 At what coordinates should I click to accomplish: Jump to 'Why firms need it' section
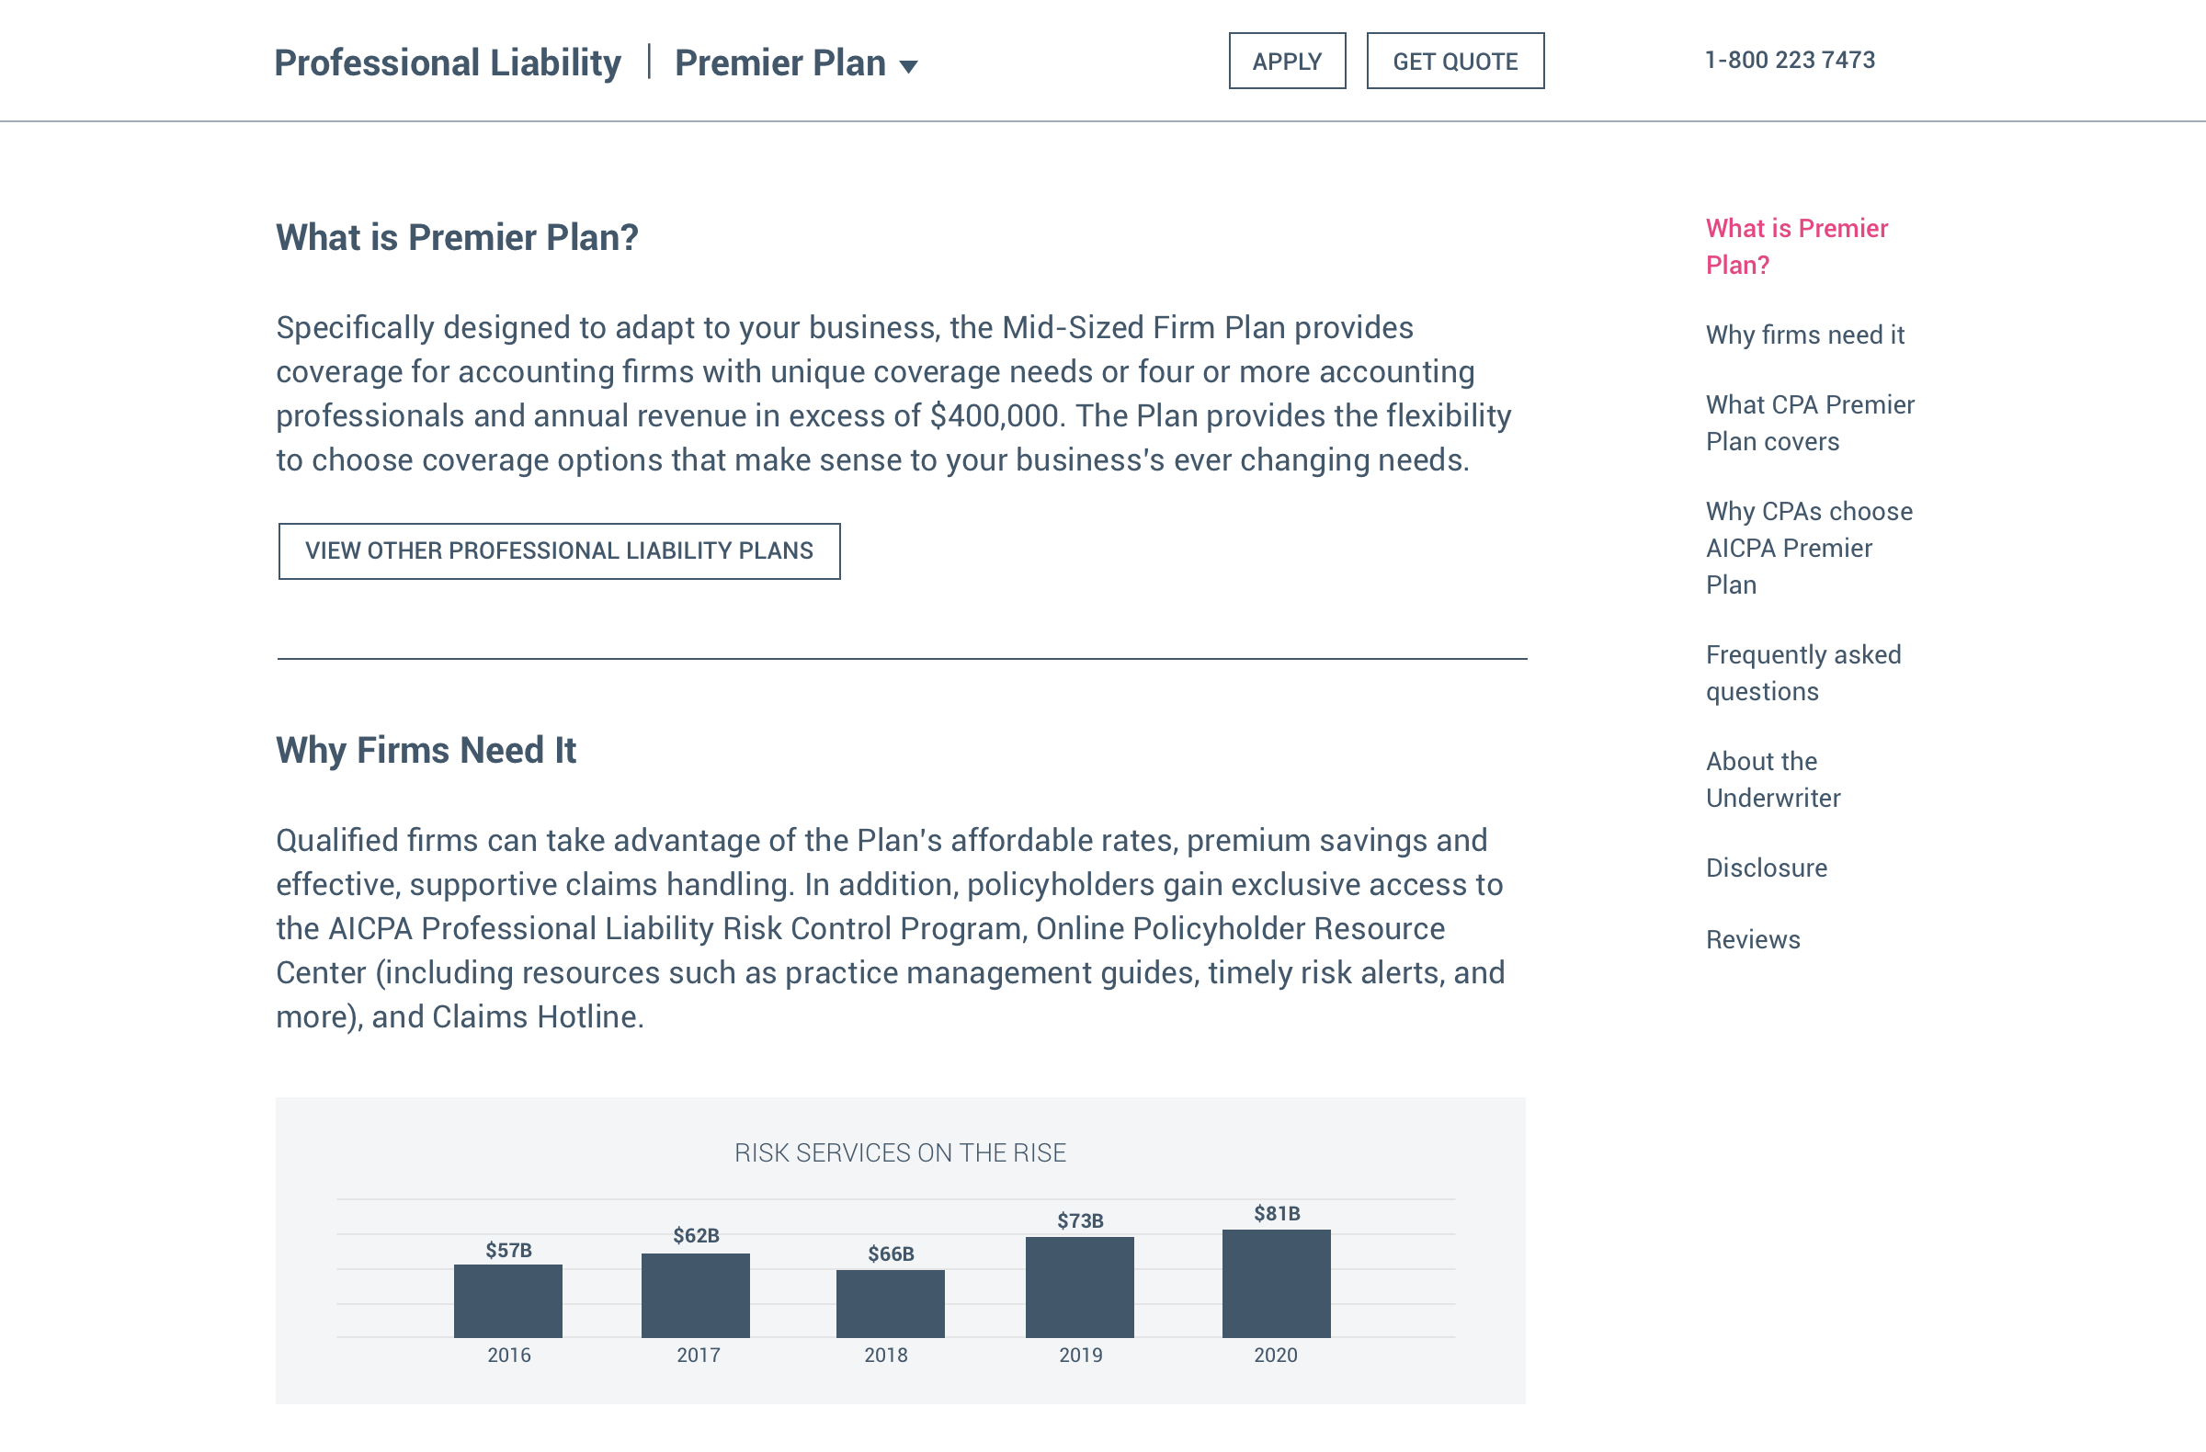tap(1803, 335)
